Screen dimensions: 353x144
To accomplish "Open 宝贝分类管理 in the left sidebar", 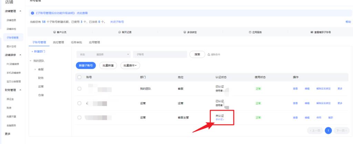I will pyautogui.click(x=13, y=81).
